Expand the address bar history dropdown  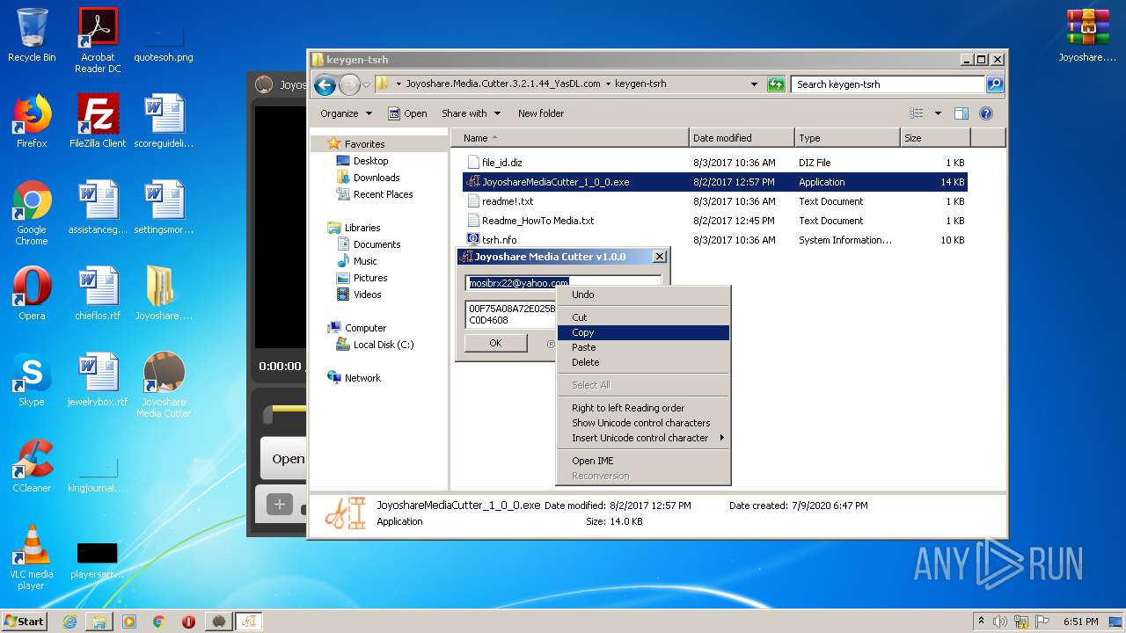[754, 84]
